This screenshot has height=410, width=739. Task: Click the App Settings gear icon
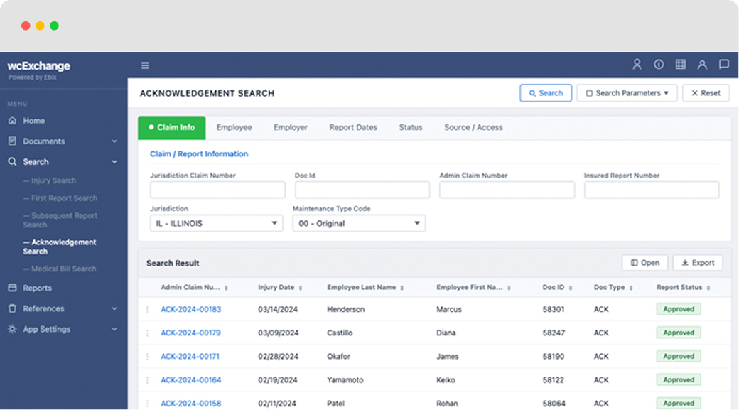point(12,329)
